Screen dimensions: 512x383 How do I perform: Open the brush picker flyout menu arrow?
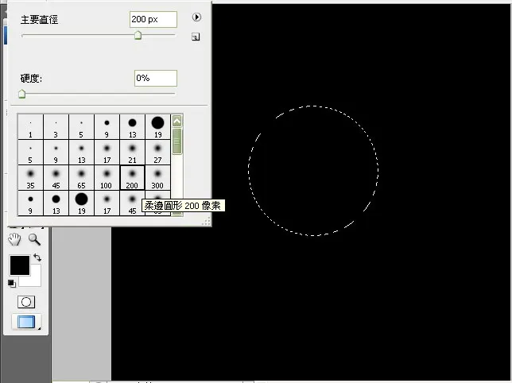[x=196, y=17]
